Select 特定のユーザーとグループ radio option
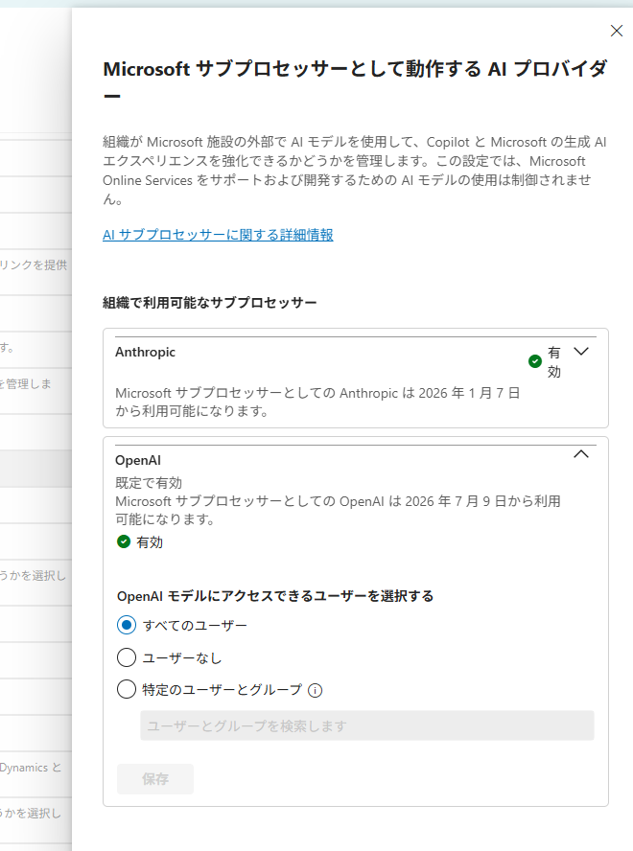The height and width of the screenshot is (851, 633). [127, 690]
